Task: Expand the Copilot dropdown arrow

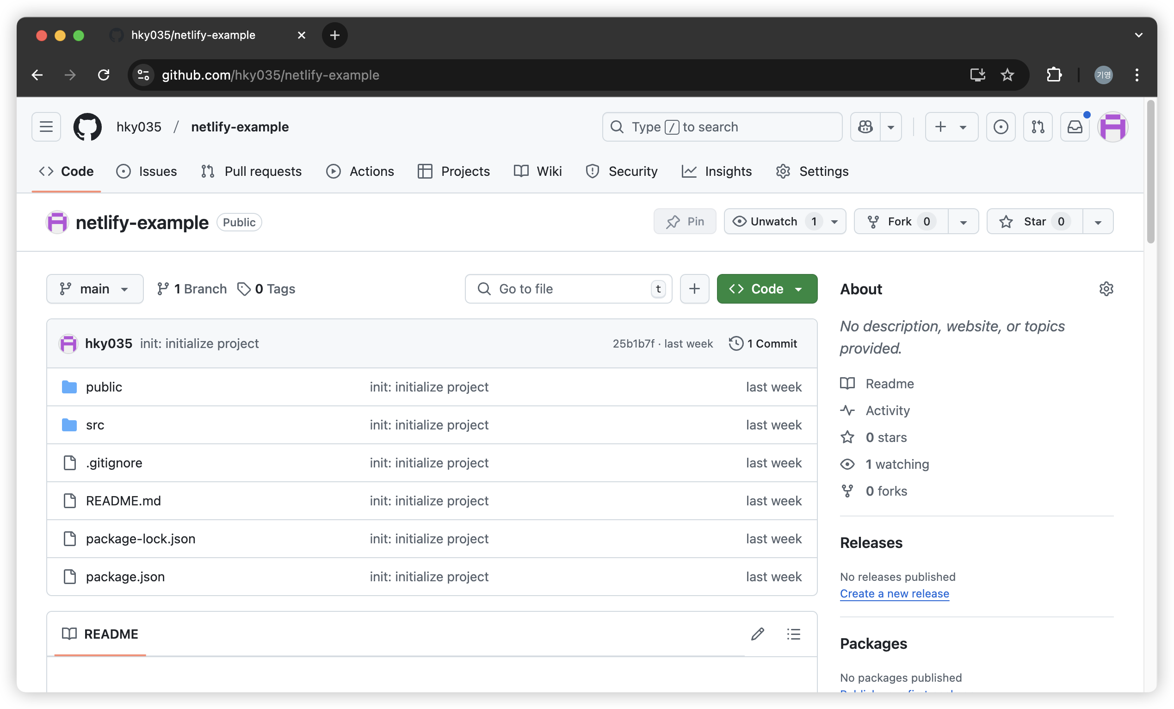Action: pos(891,127)
